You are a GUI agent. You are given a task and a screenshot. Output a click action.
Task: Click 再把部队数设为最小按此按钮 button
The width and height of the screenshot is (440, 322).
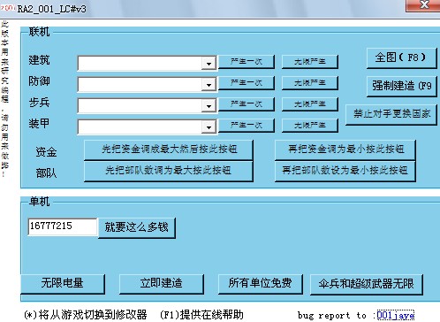(345, 171)
